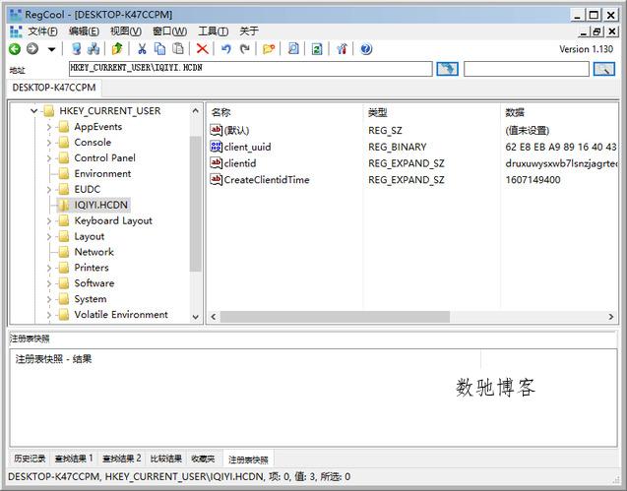Select the client_uuid value entry
The width and height of the screenshot is (627, 491).
(247, 148)
